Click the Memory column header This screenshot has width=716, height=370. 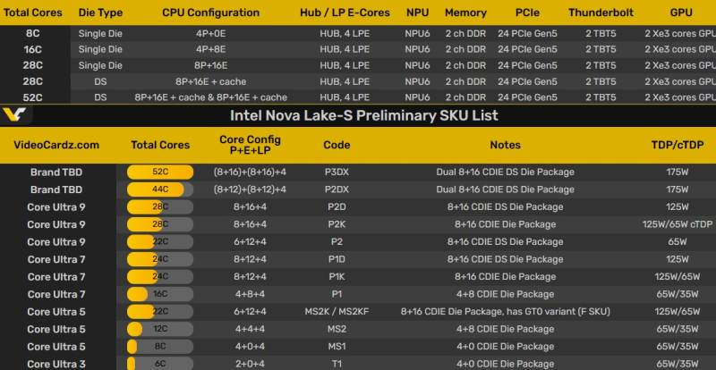point(465,13)
